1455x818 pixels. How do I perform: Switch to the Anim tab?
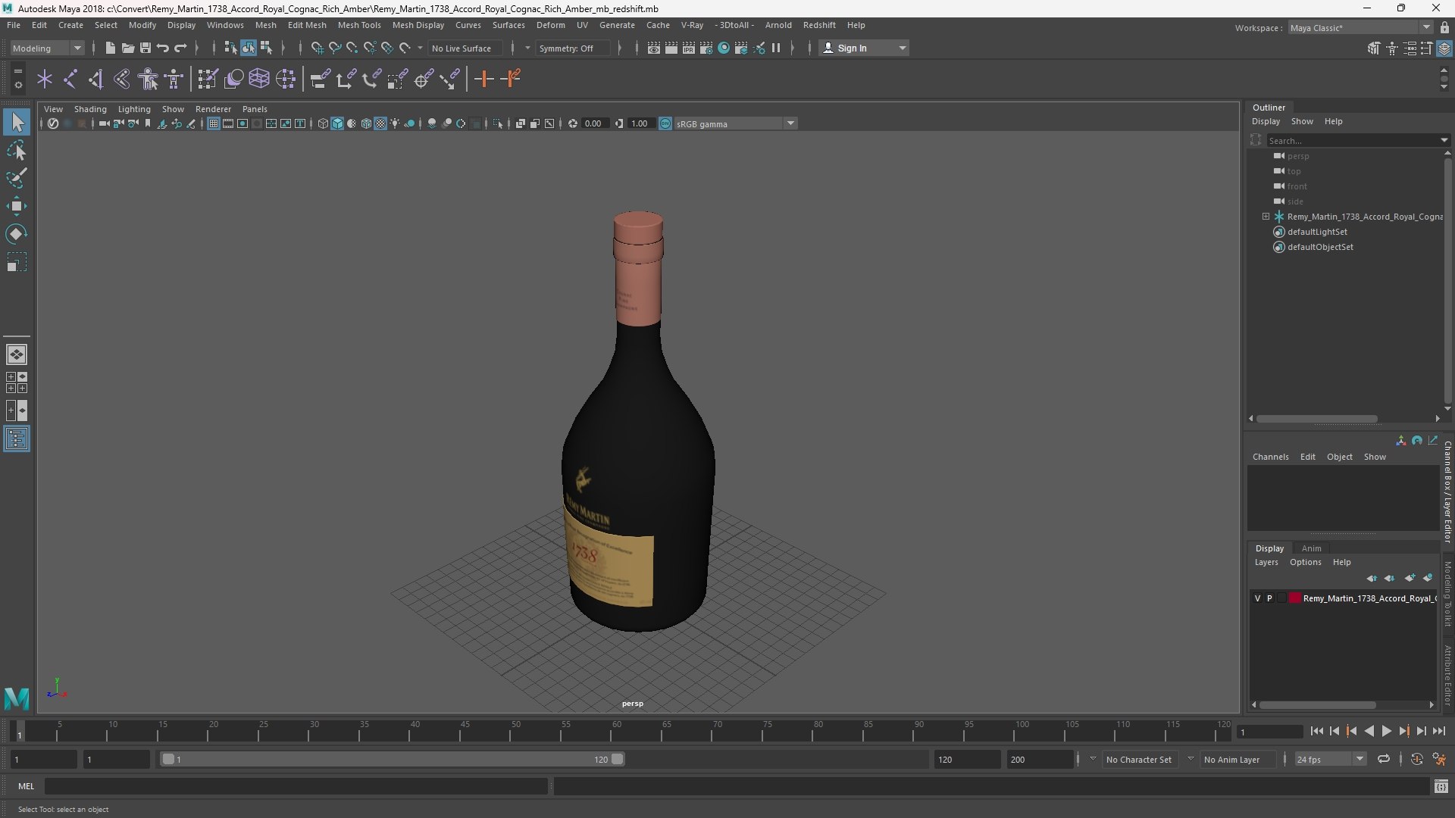pos(1311,548)
